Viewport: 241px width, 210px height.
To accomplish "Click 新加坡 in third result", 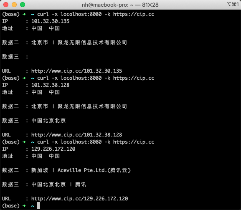I will click(40, 170).
